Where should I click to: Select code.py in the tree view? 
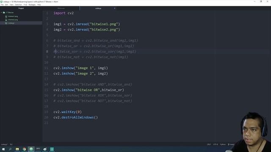tap(11, 23)
